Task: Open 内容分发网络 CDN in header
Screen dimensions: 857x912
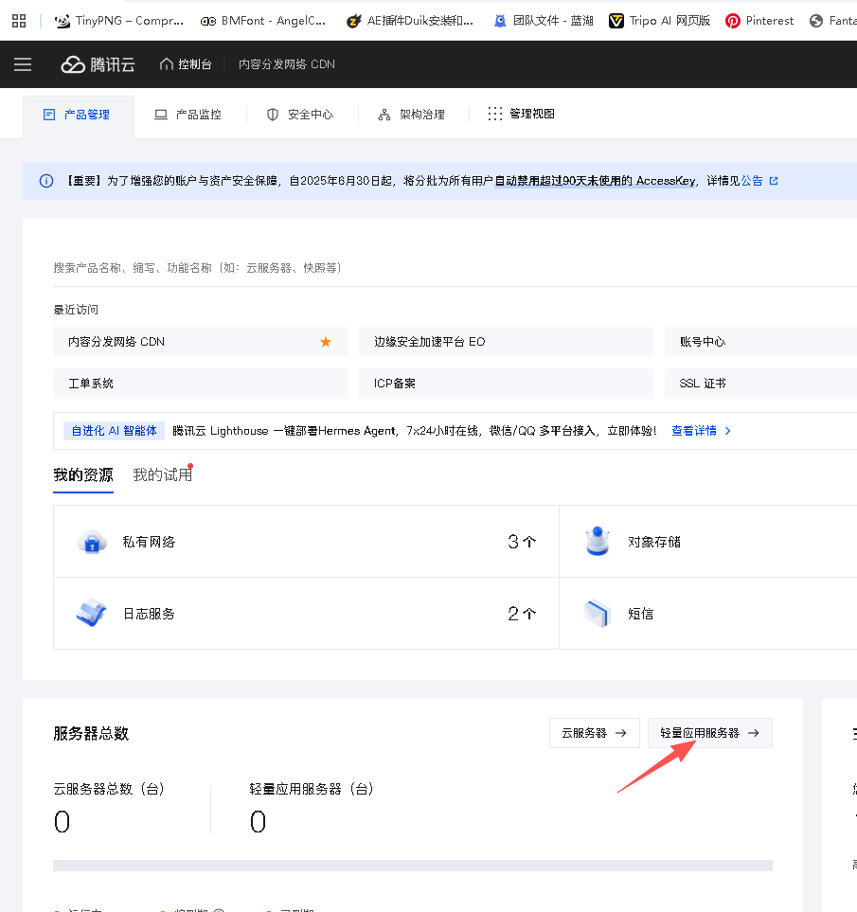Action: pos(287,64)
